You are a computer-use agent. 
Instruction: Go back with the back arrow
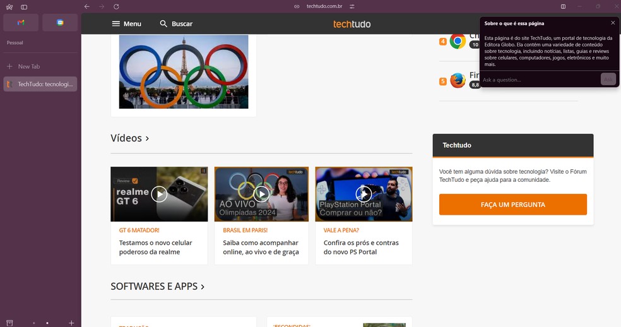point(86,7)
